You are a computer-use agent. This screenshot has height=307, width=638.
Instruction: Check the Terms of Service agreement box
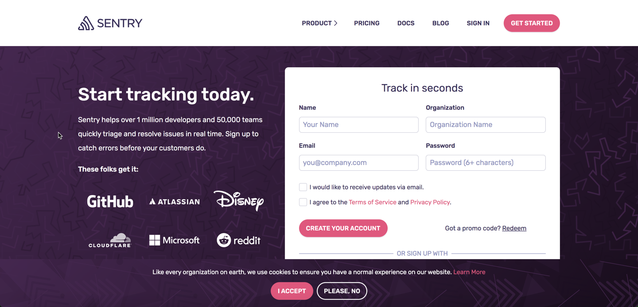click(x=303, y=202)
